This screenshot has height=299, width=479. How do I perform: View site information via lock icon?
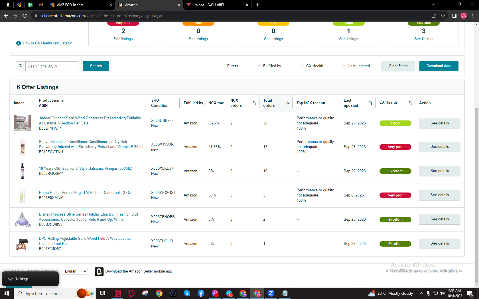pyautogui.click(x=36, y=16)
